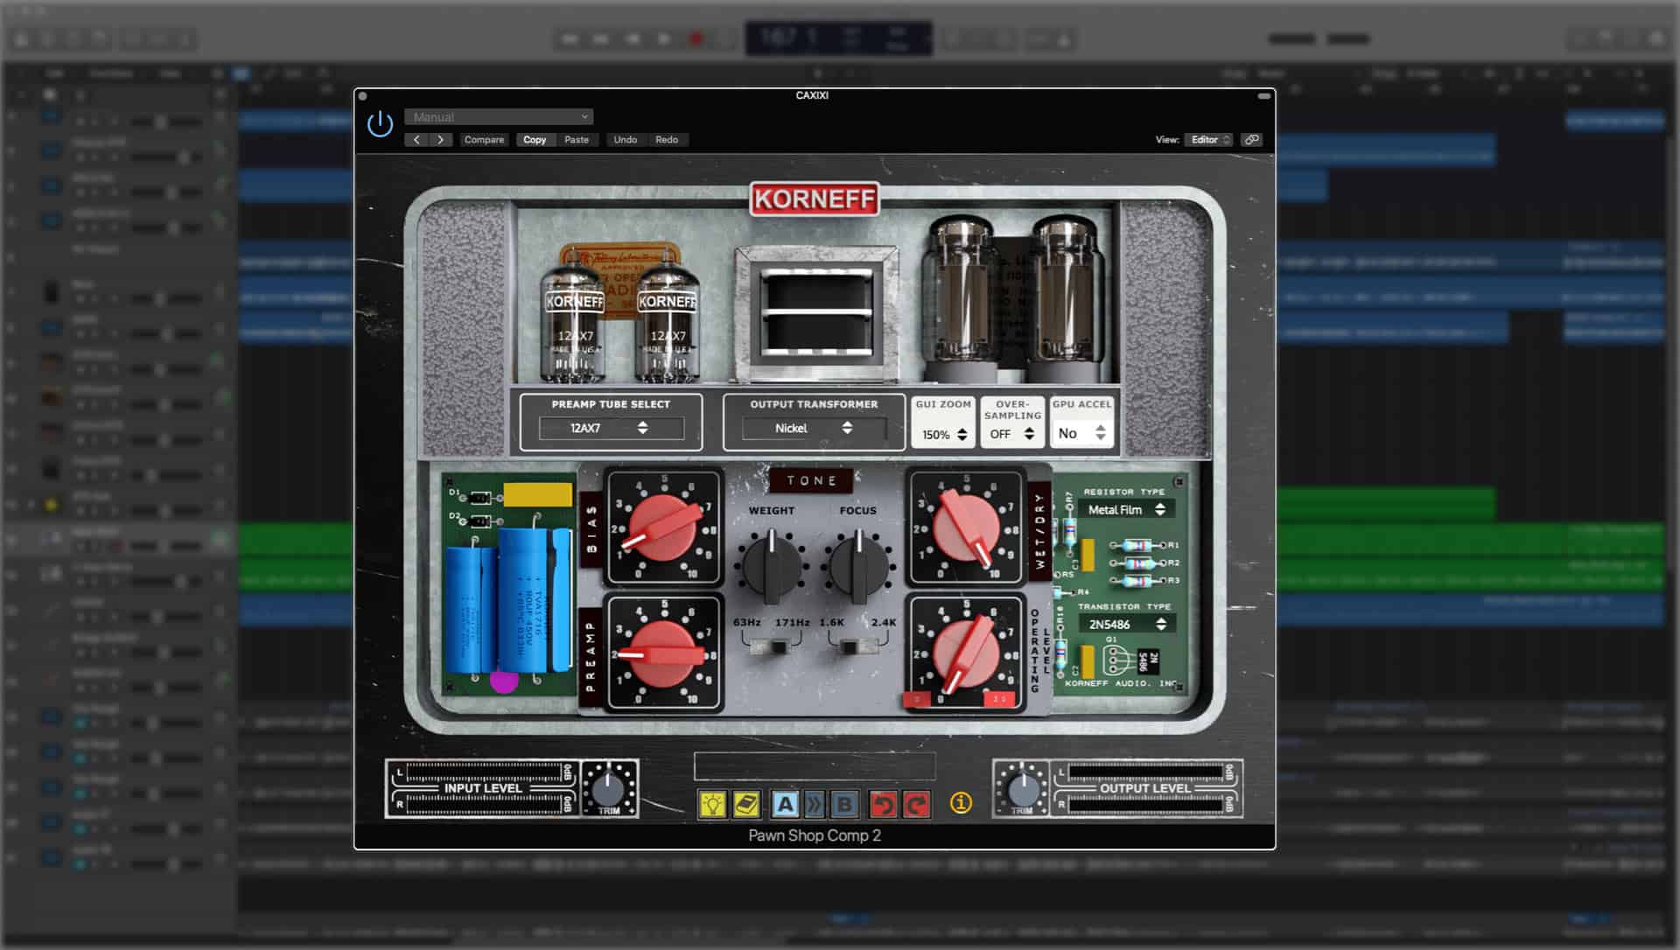Click the Pawn Shop Comp 2 title text
The image size is (1680, 950).
(x=815, y=835)
